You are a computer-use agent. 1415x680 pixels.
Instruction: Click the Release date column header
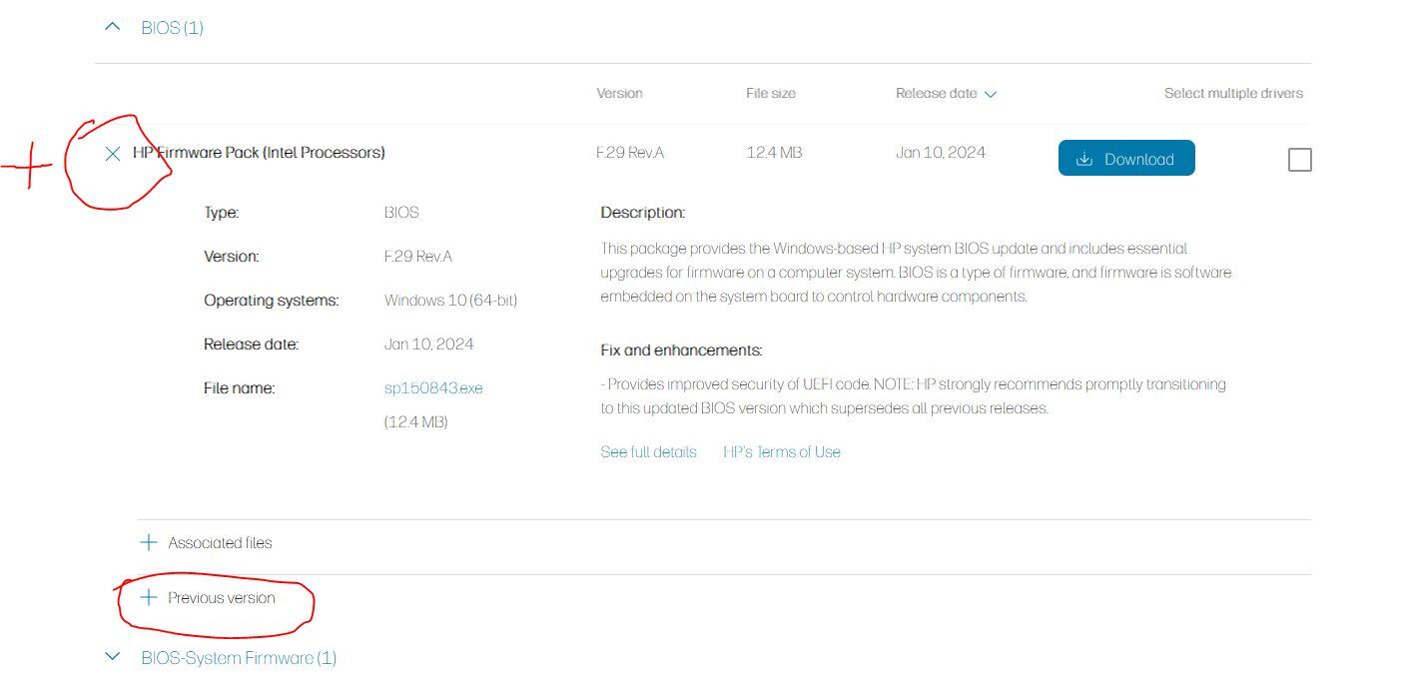tap(937, 93)
